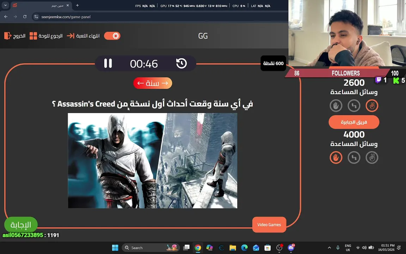Use the first team's hand help icon

(x=336, y=106)
